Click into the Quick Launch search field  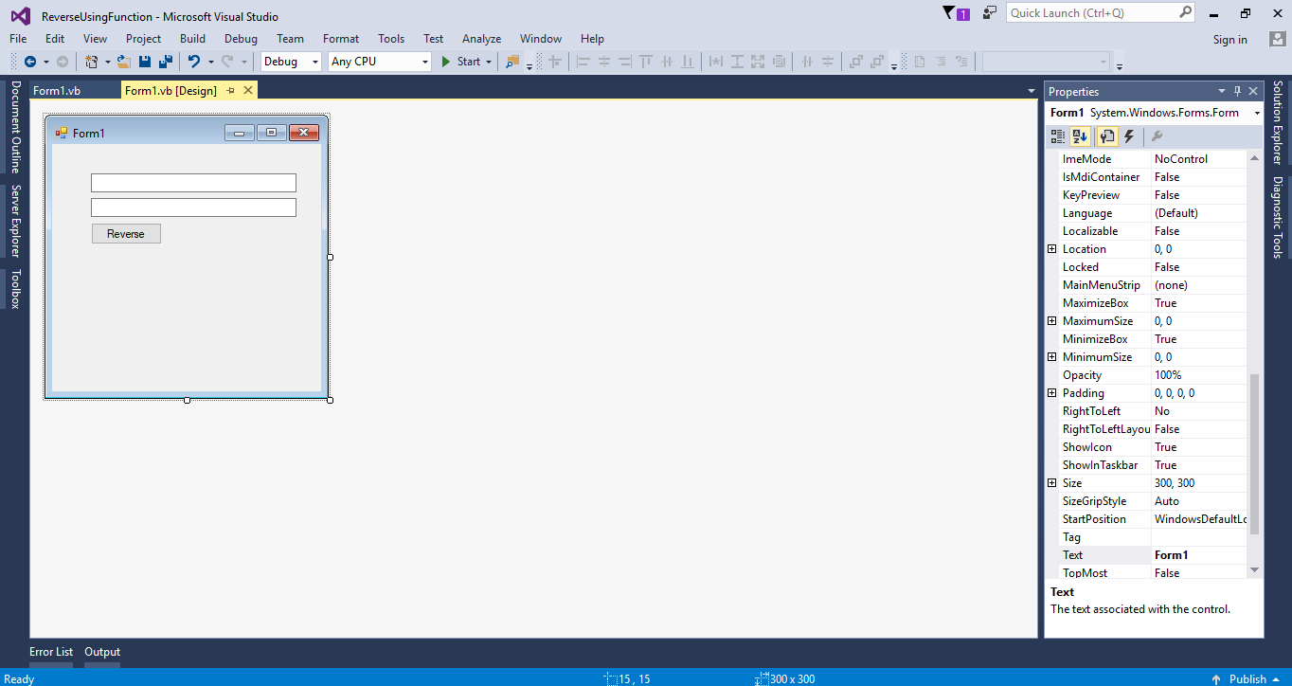click(x=1091, y=12)
